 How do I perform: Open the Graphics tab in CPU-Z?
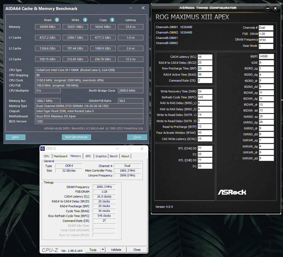click(101, 156)
